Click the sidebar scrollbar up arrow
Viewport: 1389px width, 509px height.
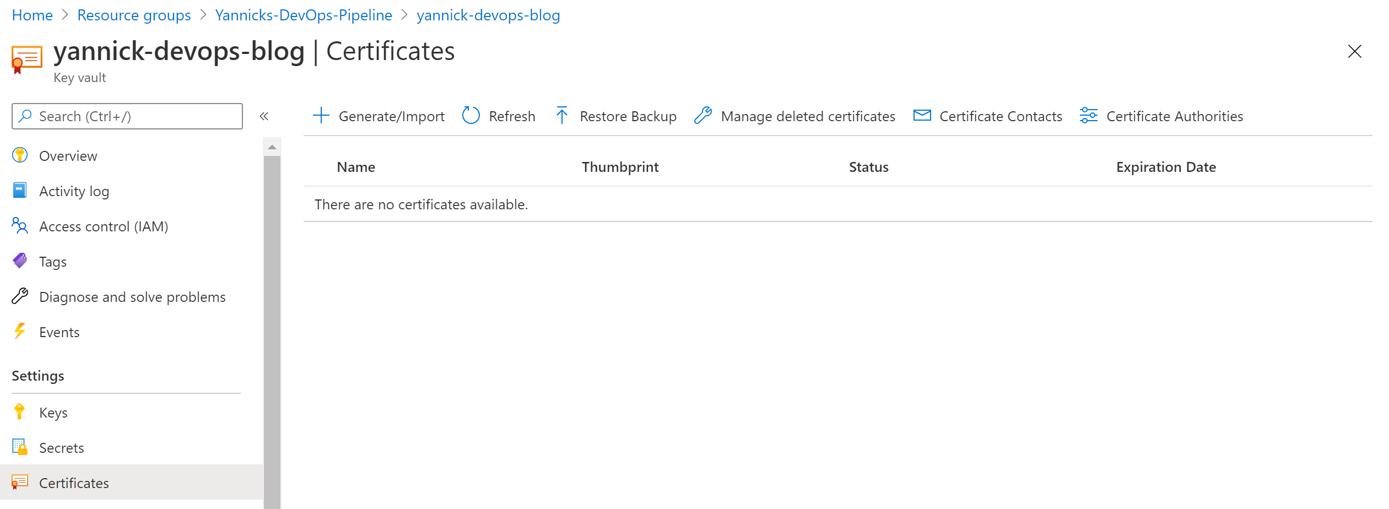click(x=272, y=147)
